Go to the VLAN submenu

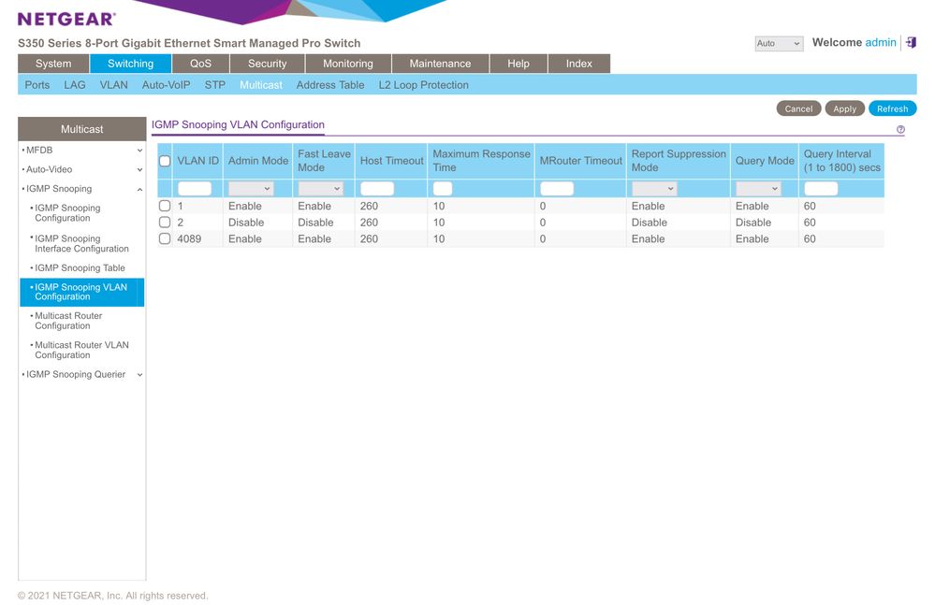coord(114,85)
